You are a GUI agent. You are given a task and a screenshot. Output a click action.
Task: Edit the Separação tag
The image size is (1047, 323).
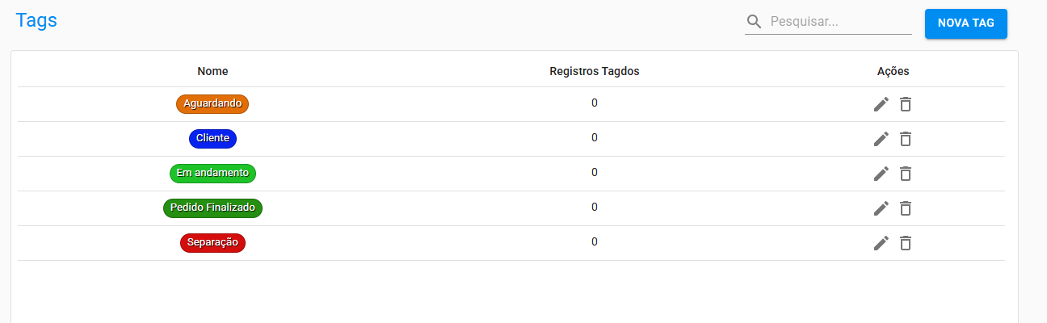(881, 243)
